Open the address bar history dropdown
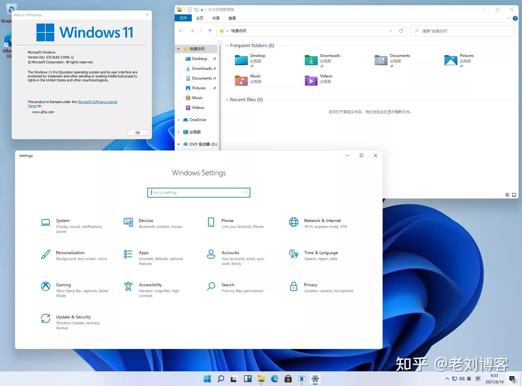This screenshot has width=522, height=386. (391, 31)
